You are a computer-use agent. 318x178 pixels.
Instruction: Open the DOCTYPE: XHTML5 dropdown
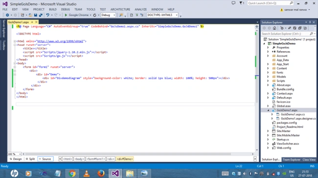click(177, 15)
